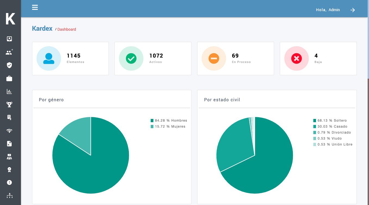Open the exclamation alert icon in the sidebar
This screenshot has height=205, width=369.
[9, 182]
